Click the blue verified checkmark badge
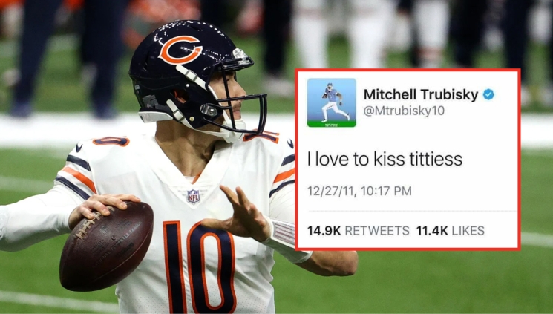Viewport: 553px width, 314px height. [x=488, y=94]
